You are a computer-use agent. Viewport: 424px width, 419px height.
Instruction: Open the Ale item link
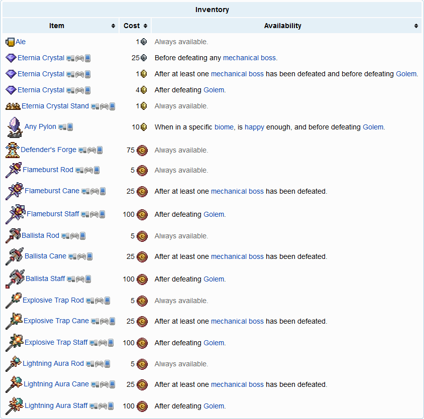[x=21, y=42]
